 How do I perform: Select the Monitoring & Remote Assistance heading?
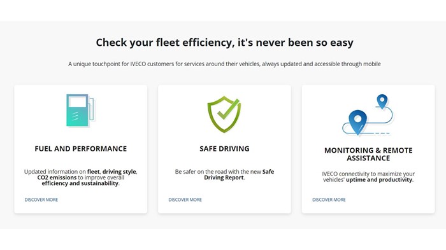368,154
